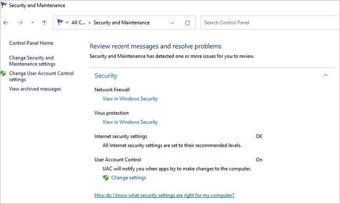
Task: Click the breadcrumb separator arrow after All C...
Action: pyautogui.click(x=89, y=22)
